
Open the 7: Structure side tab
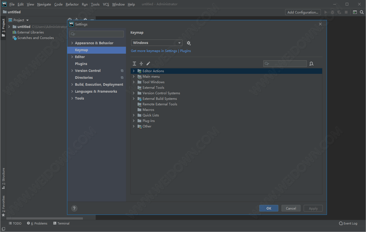click(x=3, y=179)
